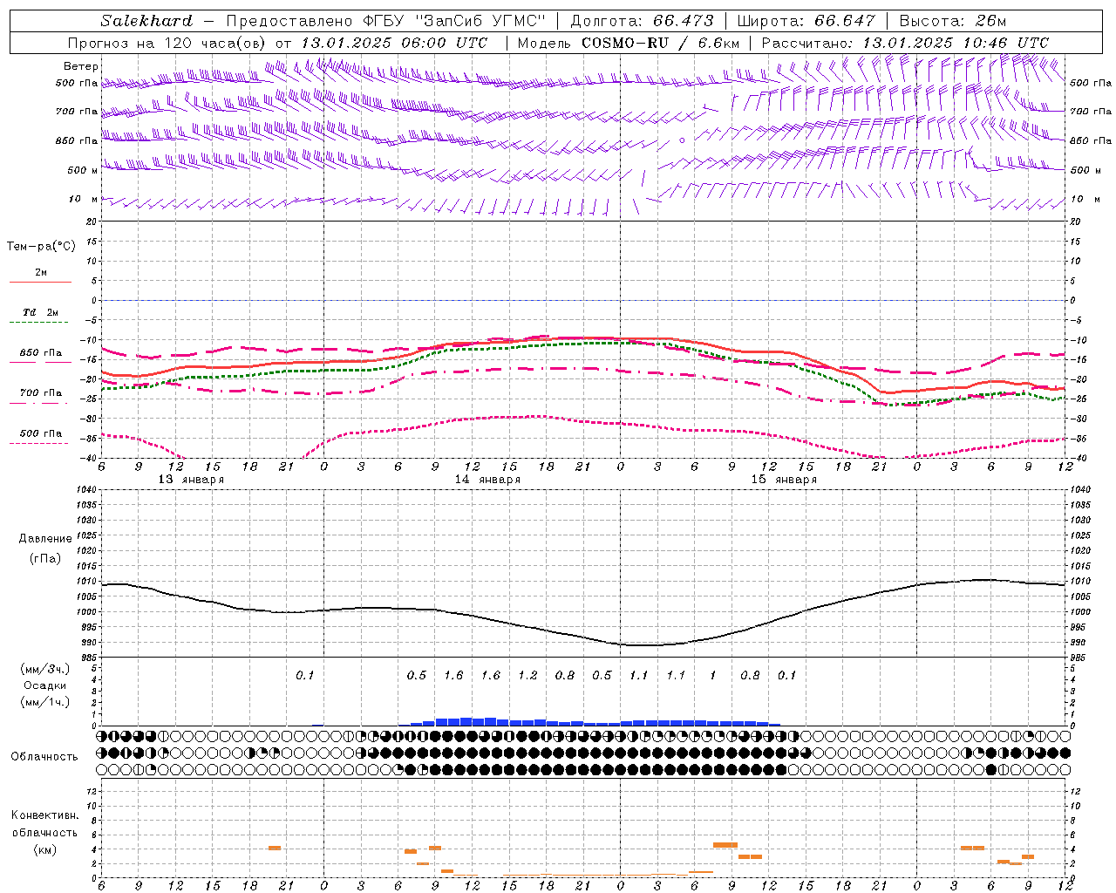Select the Долгота: 66.473 header value

pos(642,21)
